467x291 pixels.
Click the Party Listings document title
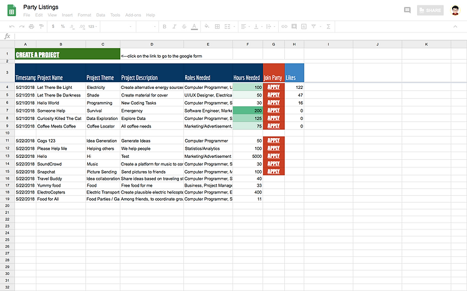click(41, 7)
